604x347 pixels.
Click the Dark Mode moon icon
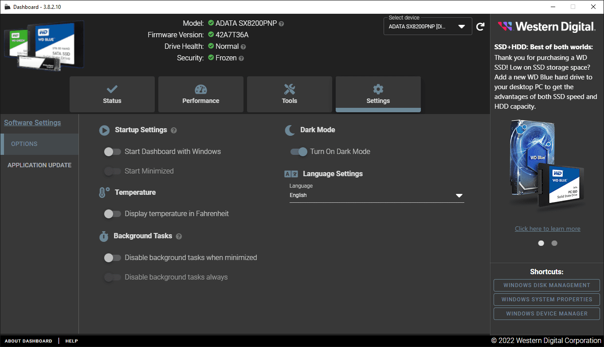click(290, 130)
